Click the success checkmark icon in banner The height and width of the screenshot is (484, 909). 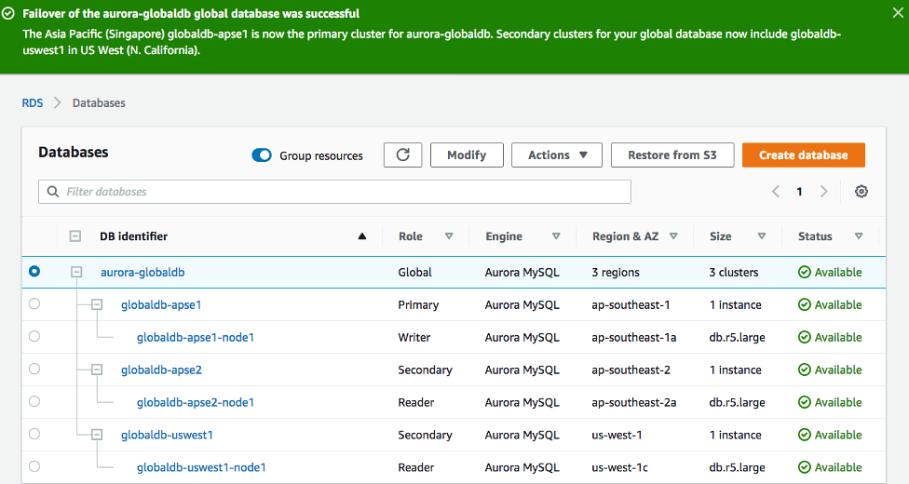coord(8,13)
